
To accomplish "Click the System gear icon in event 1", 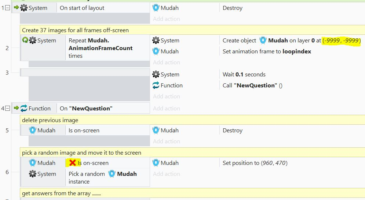I will click(24, 8).
